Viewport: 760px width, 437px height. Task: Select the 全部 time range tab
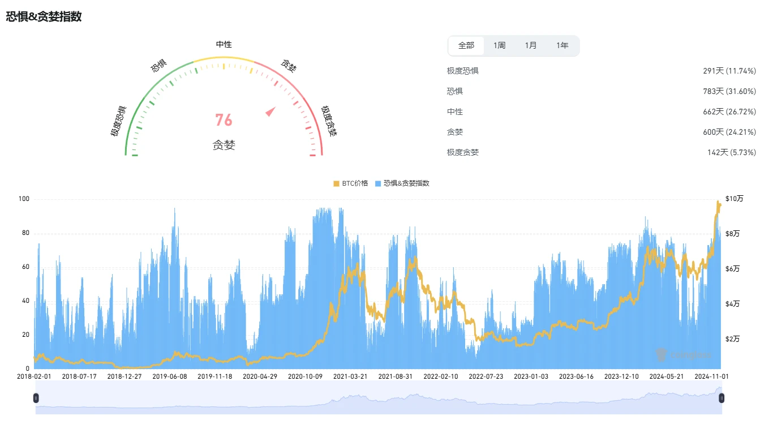[466, 45]
